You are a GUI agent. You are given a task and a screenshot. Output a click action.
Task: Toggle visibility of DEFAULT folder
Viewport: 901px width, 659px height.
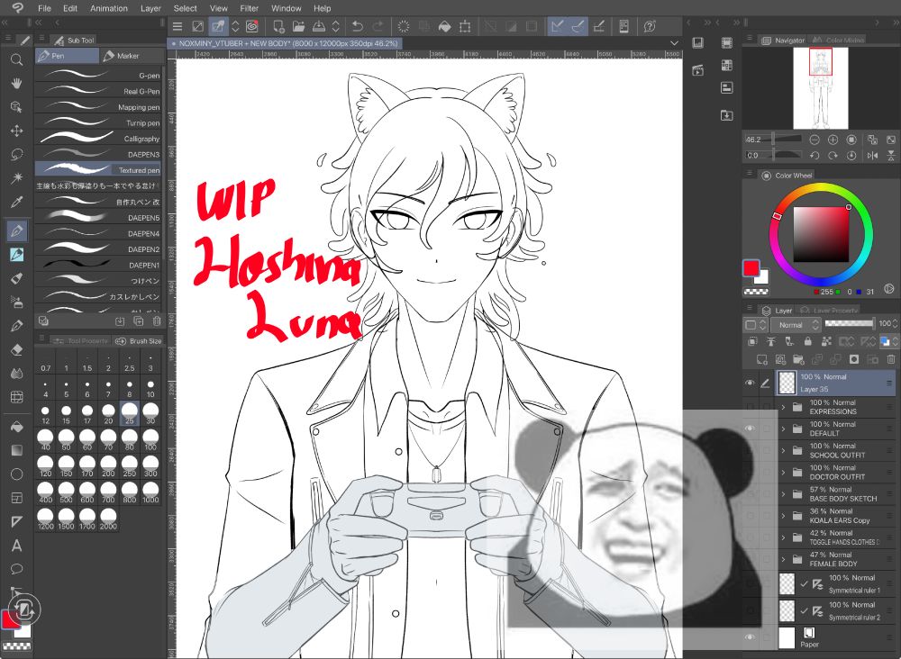pyautogui.click(x=750, y=429)
